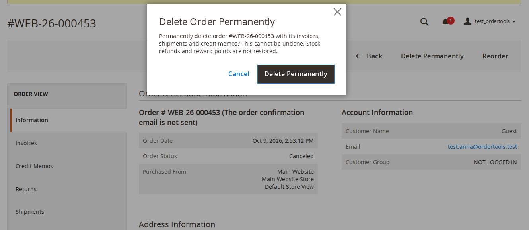The width and height of the screenshot is (529, 230).
Task: Click Delete Permanently in the page toolbar
Action: click(432, 56)
